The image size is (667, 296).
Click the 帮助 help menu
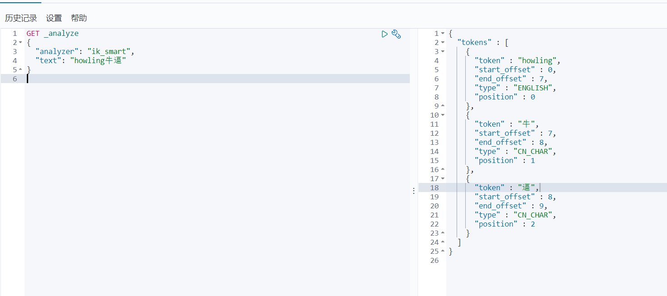pos(79,18)
